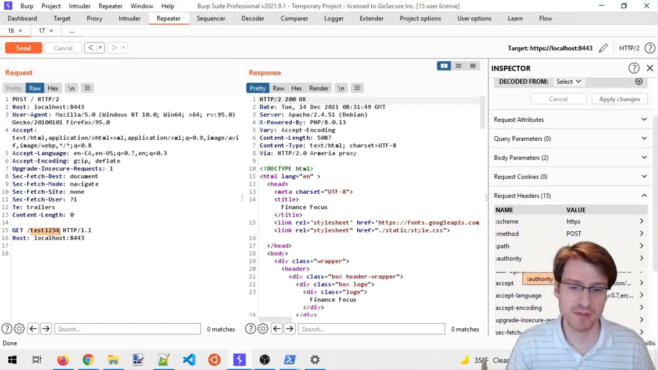Expand Request Attributes section

pos(571,120)
